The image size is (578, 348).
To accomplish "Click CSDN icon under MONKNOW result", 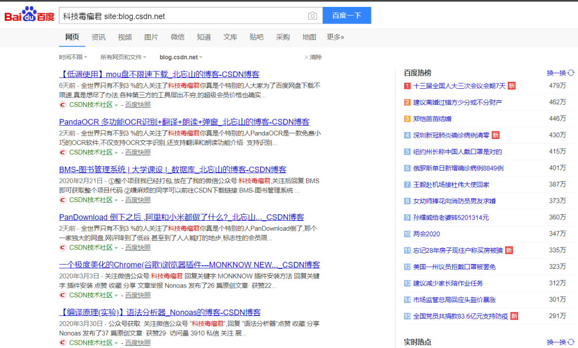I will point(63,295).
